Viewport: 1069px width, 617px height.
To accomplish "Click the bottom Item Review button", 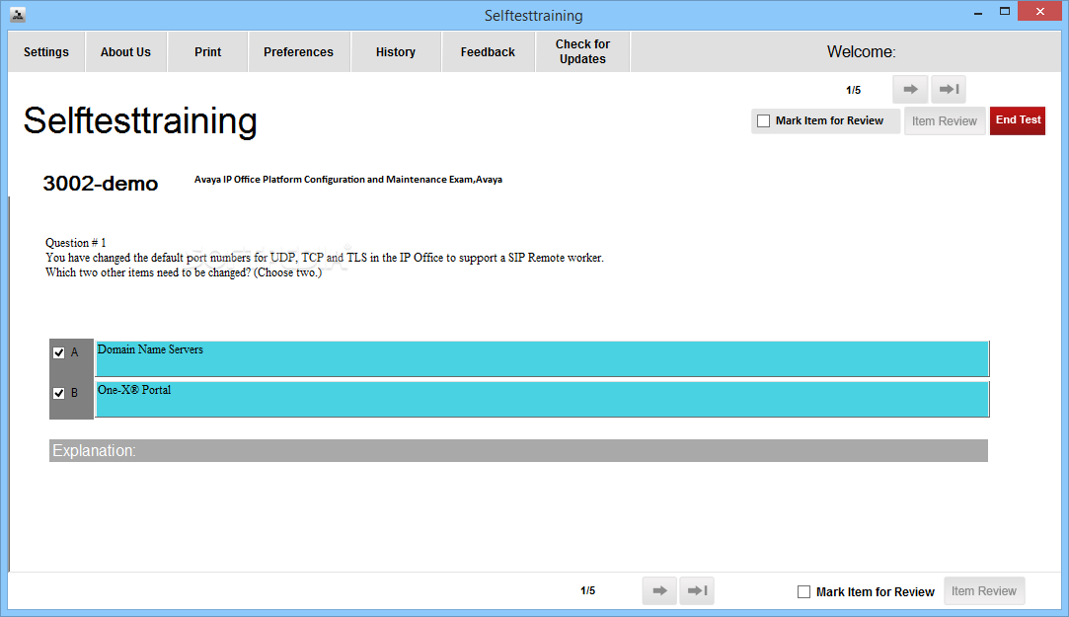I will (984, 591).
